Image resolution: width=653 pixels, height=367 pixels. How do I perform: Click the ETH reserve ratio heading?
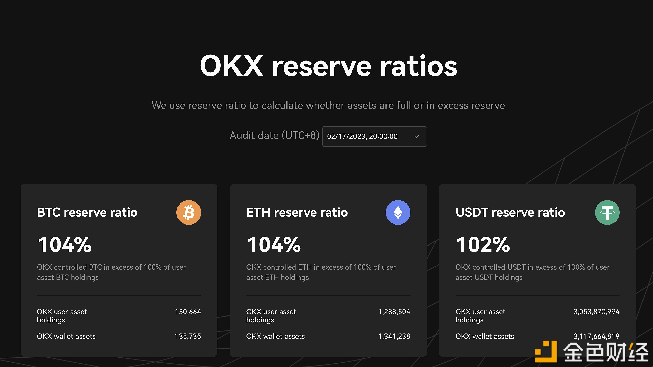tap(297, 212)
